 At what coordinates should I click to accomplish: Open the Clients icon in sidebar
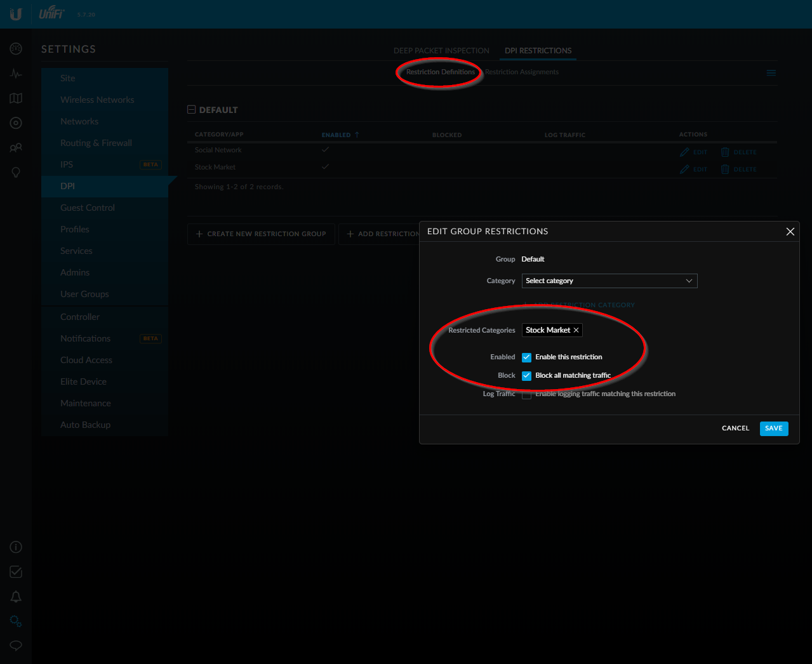(16, 148)
